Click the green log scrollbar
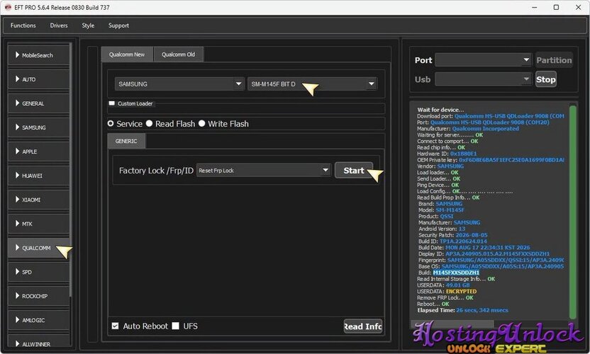This screenshot has width=590, height=354. (x=573, y=212)
